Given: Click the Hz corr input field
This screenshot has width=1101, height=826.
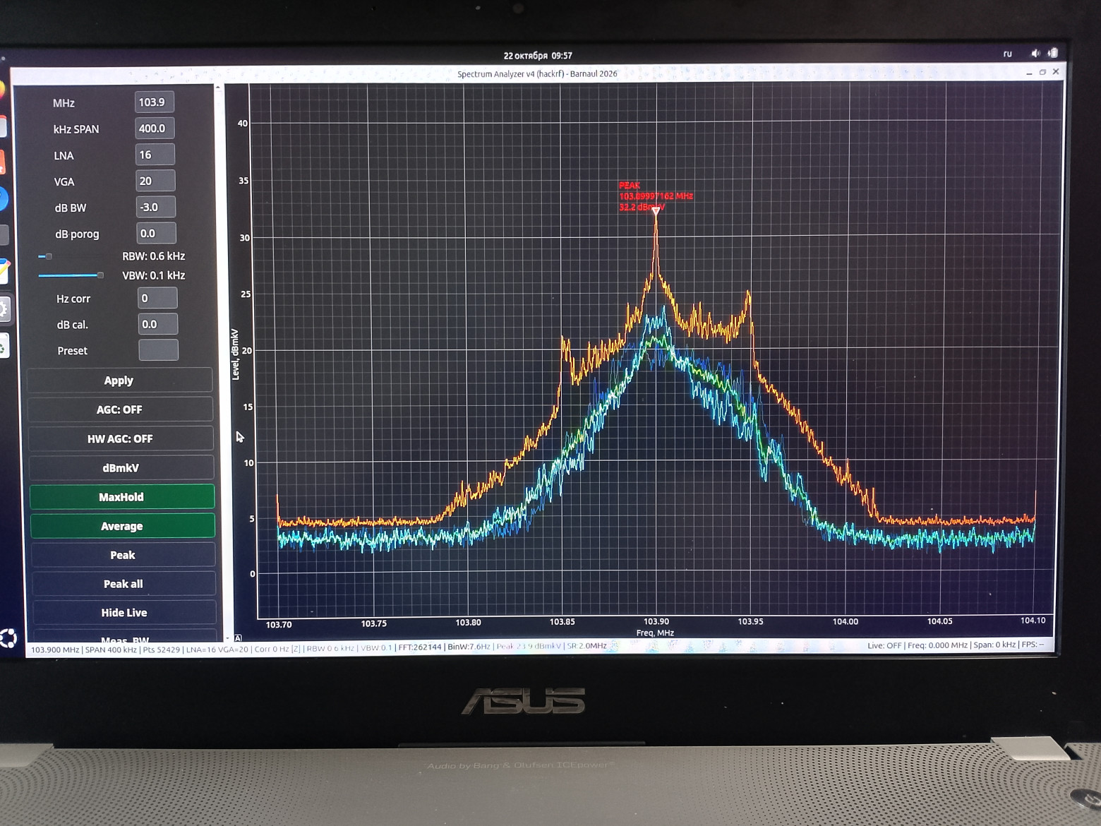Looking at the screenshot, I should (157, 298).
